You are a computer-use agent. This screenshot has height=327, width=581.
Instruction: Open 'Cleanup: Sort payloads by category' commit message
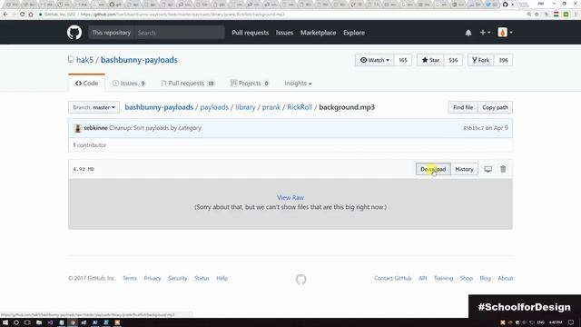[155, 127]
